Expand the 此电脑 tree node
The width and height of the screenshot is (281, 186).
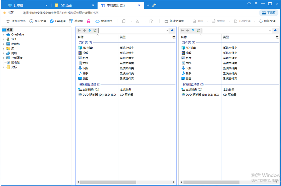click(3, 44)
